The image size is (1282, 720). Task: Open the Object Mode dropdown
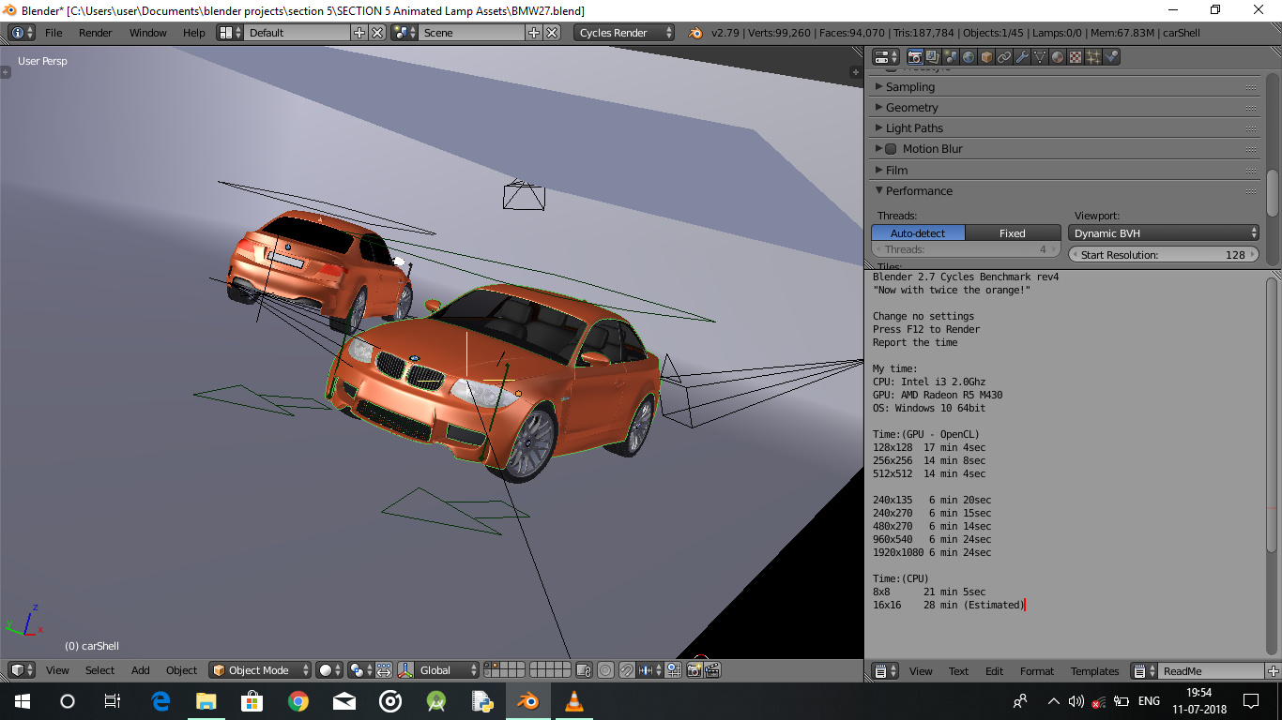260,670
